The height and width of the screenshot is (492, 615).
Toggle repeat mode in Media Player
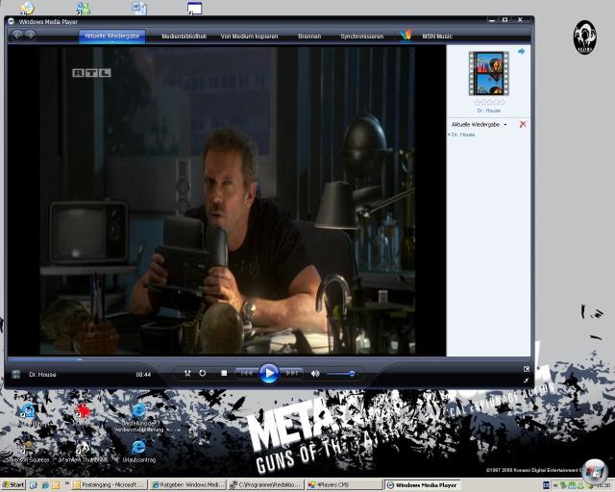pyautogui.click(x=203, y=373)
